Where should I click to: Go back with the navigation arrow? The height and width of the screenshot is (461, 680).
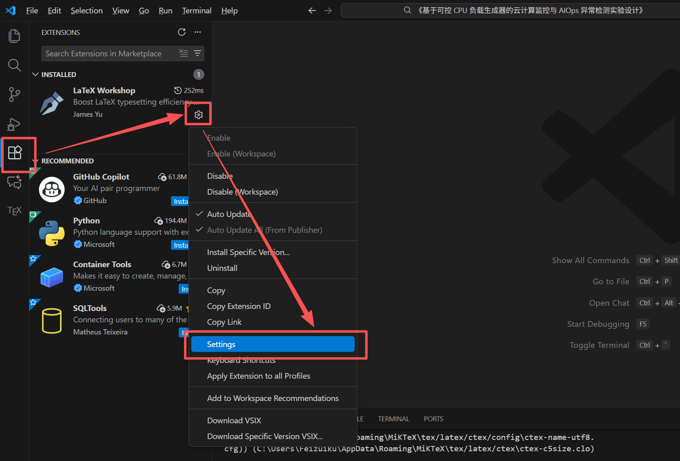pyautogui.click(x=312, y=11)
